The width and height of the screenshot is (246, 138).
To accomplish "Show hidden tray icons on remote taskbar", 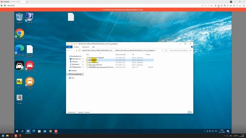I will (204, 131).
